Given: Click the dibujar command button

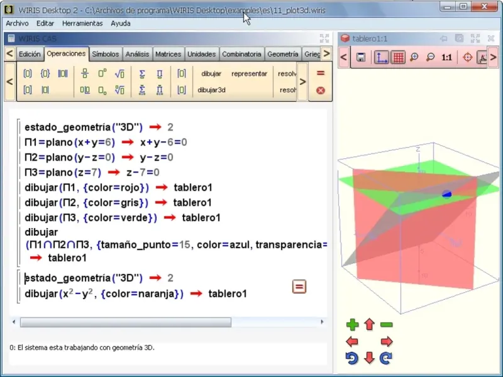Looking at the screenshot, I should (x=211, y=74).
